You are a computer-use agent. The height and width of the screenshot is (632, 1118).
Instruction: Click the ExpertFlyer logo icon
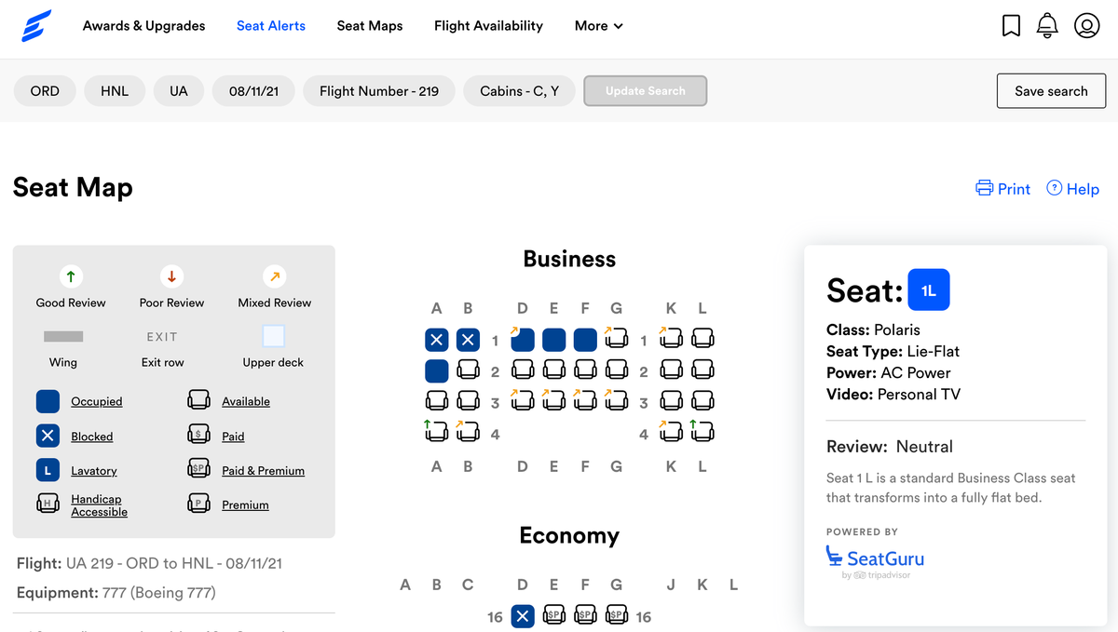coord(37,26)
